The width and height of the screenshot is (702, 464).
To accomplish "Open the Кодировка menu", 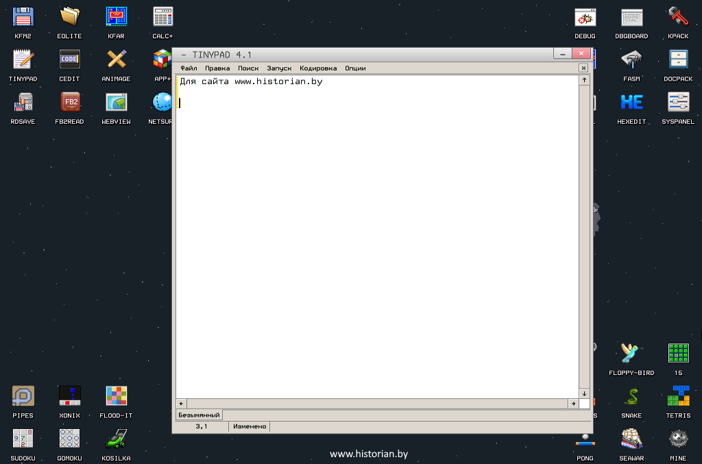I will [x=318, y=68].
